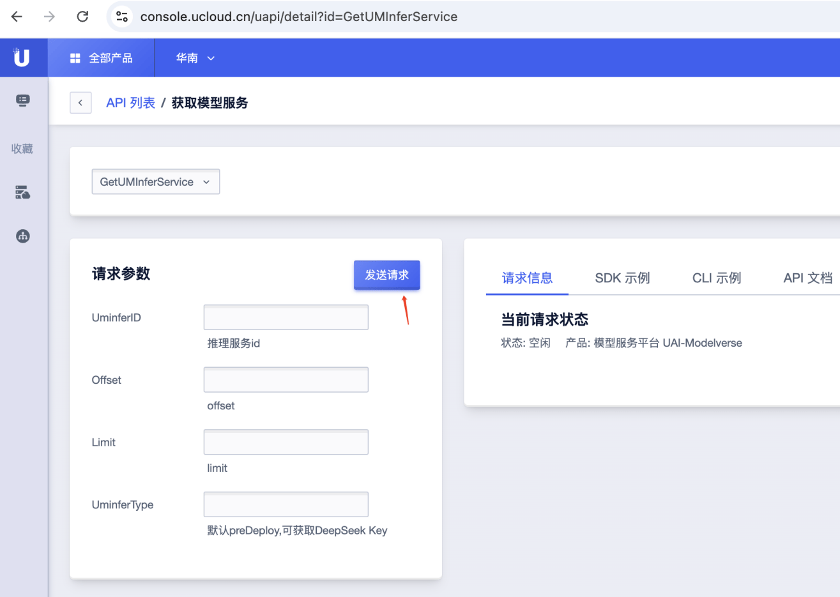Switch to the SDK 示例 tab
The width and height of the screenshot is (840, 597).
click(x=622, y=278)
